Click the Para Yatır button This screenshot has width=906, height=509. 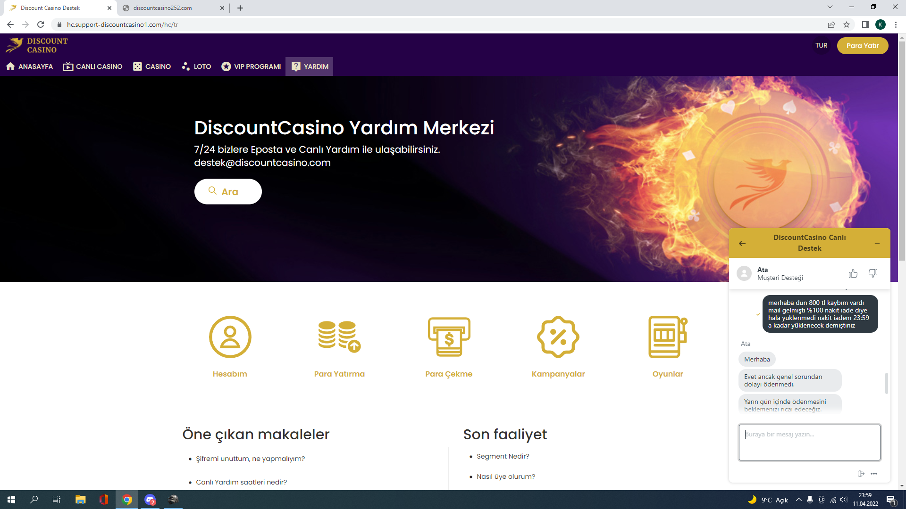[x=863, y=46]
